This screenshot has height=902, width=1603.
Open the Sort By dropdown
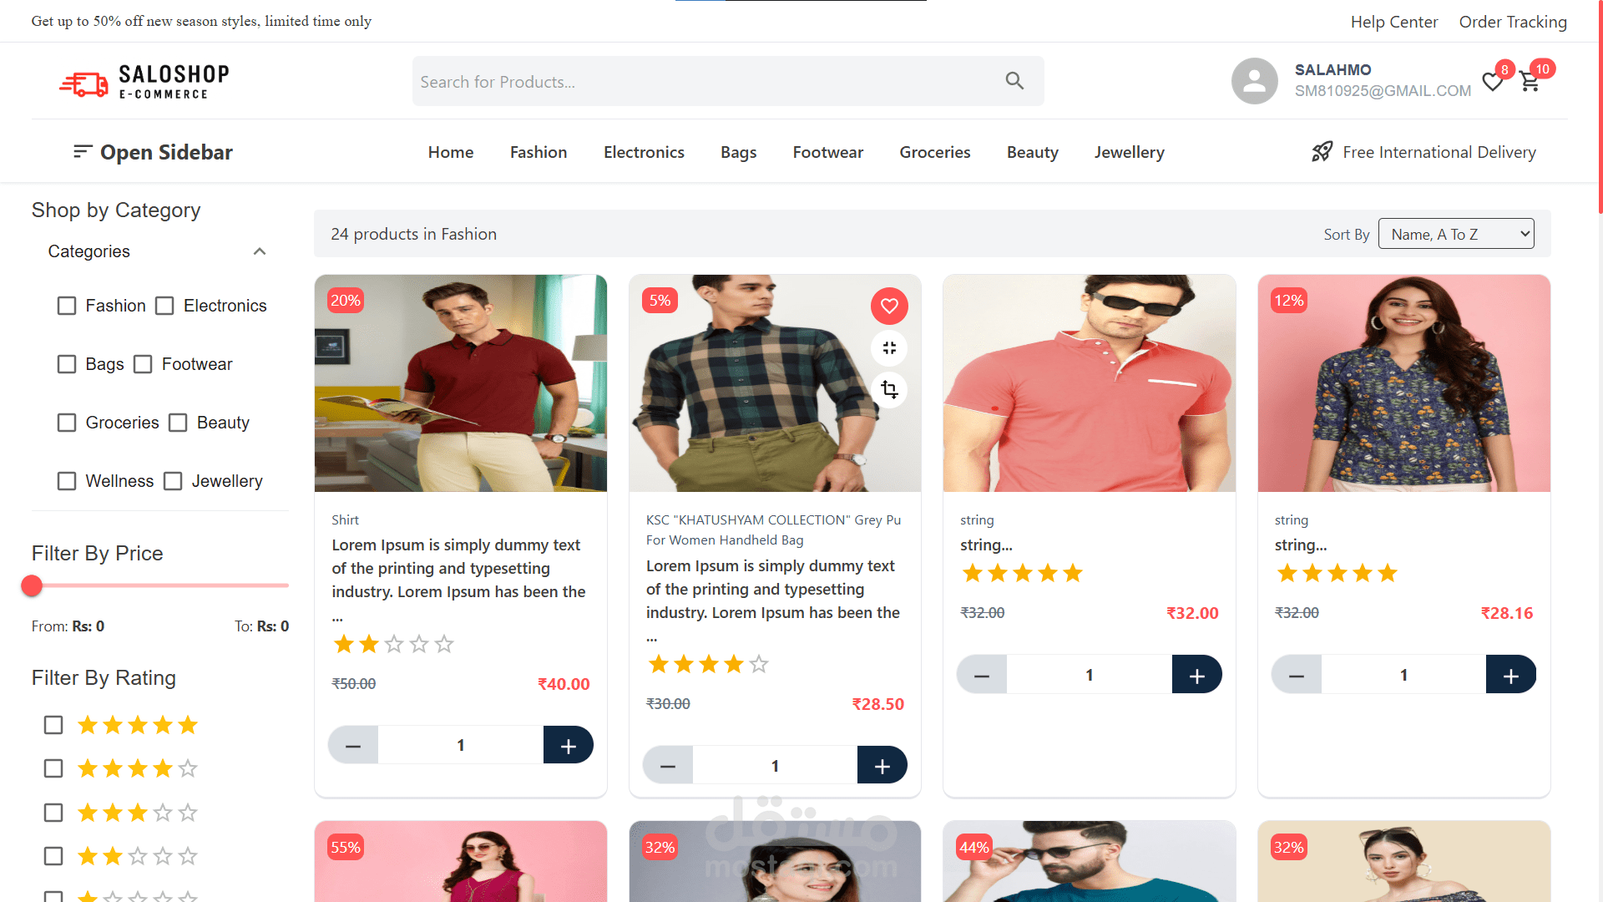pyautogui.click(x=1456, y=234)
